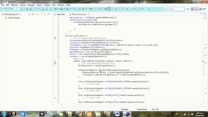Collapse the init() method fold marker
Screen dimensions: 208x117
click(x=60, y=36)
